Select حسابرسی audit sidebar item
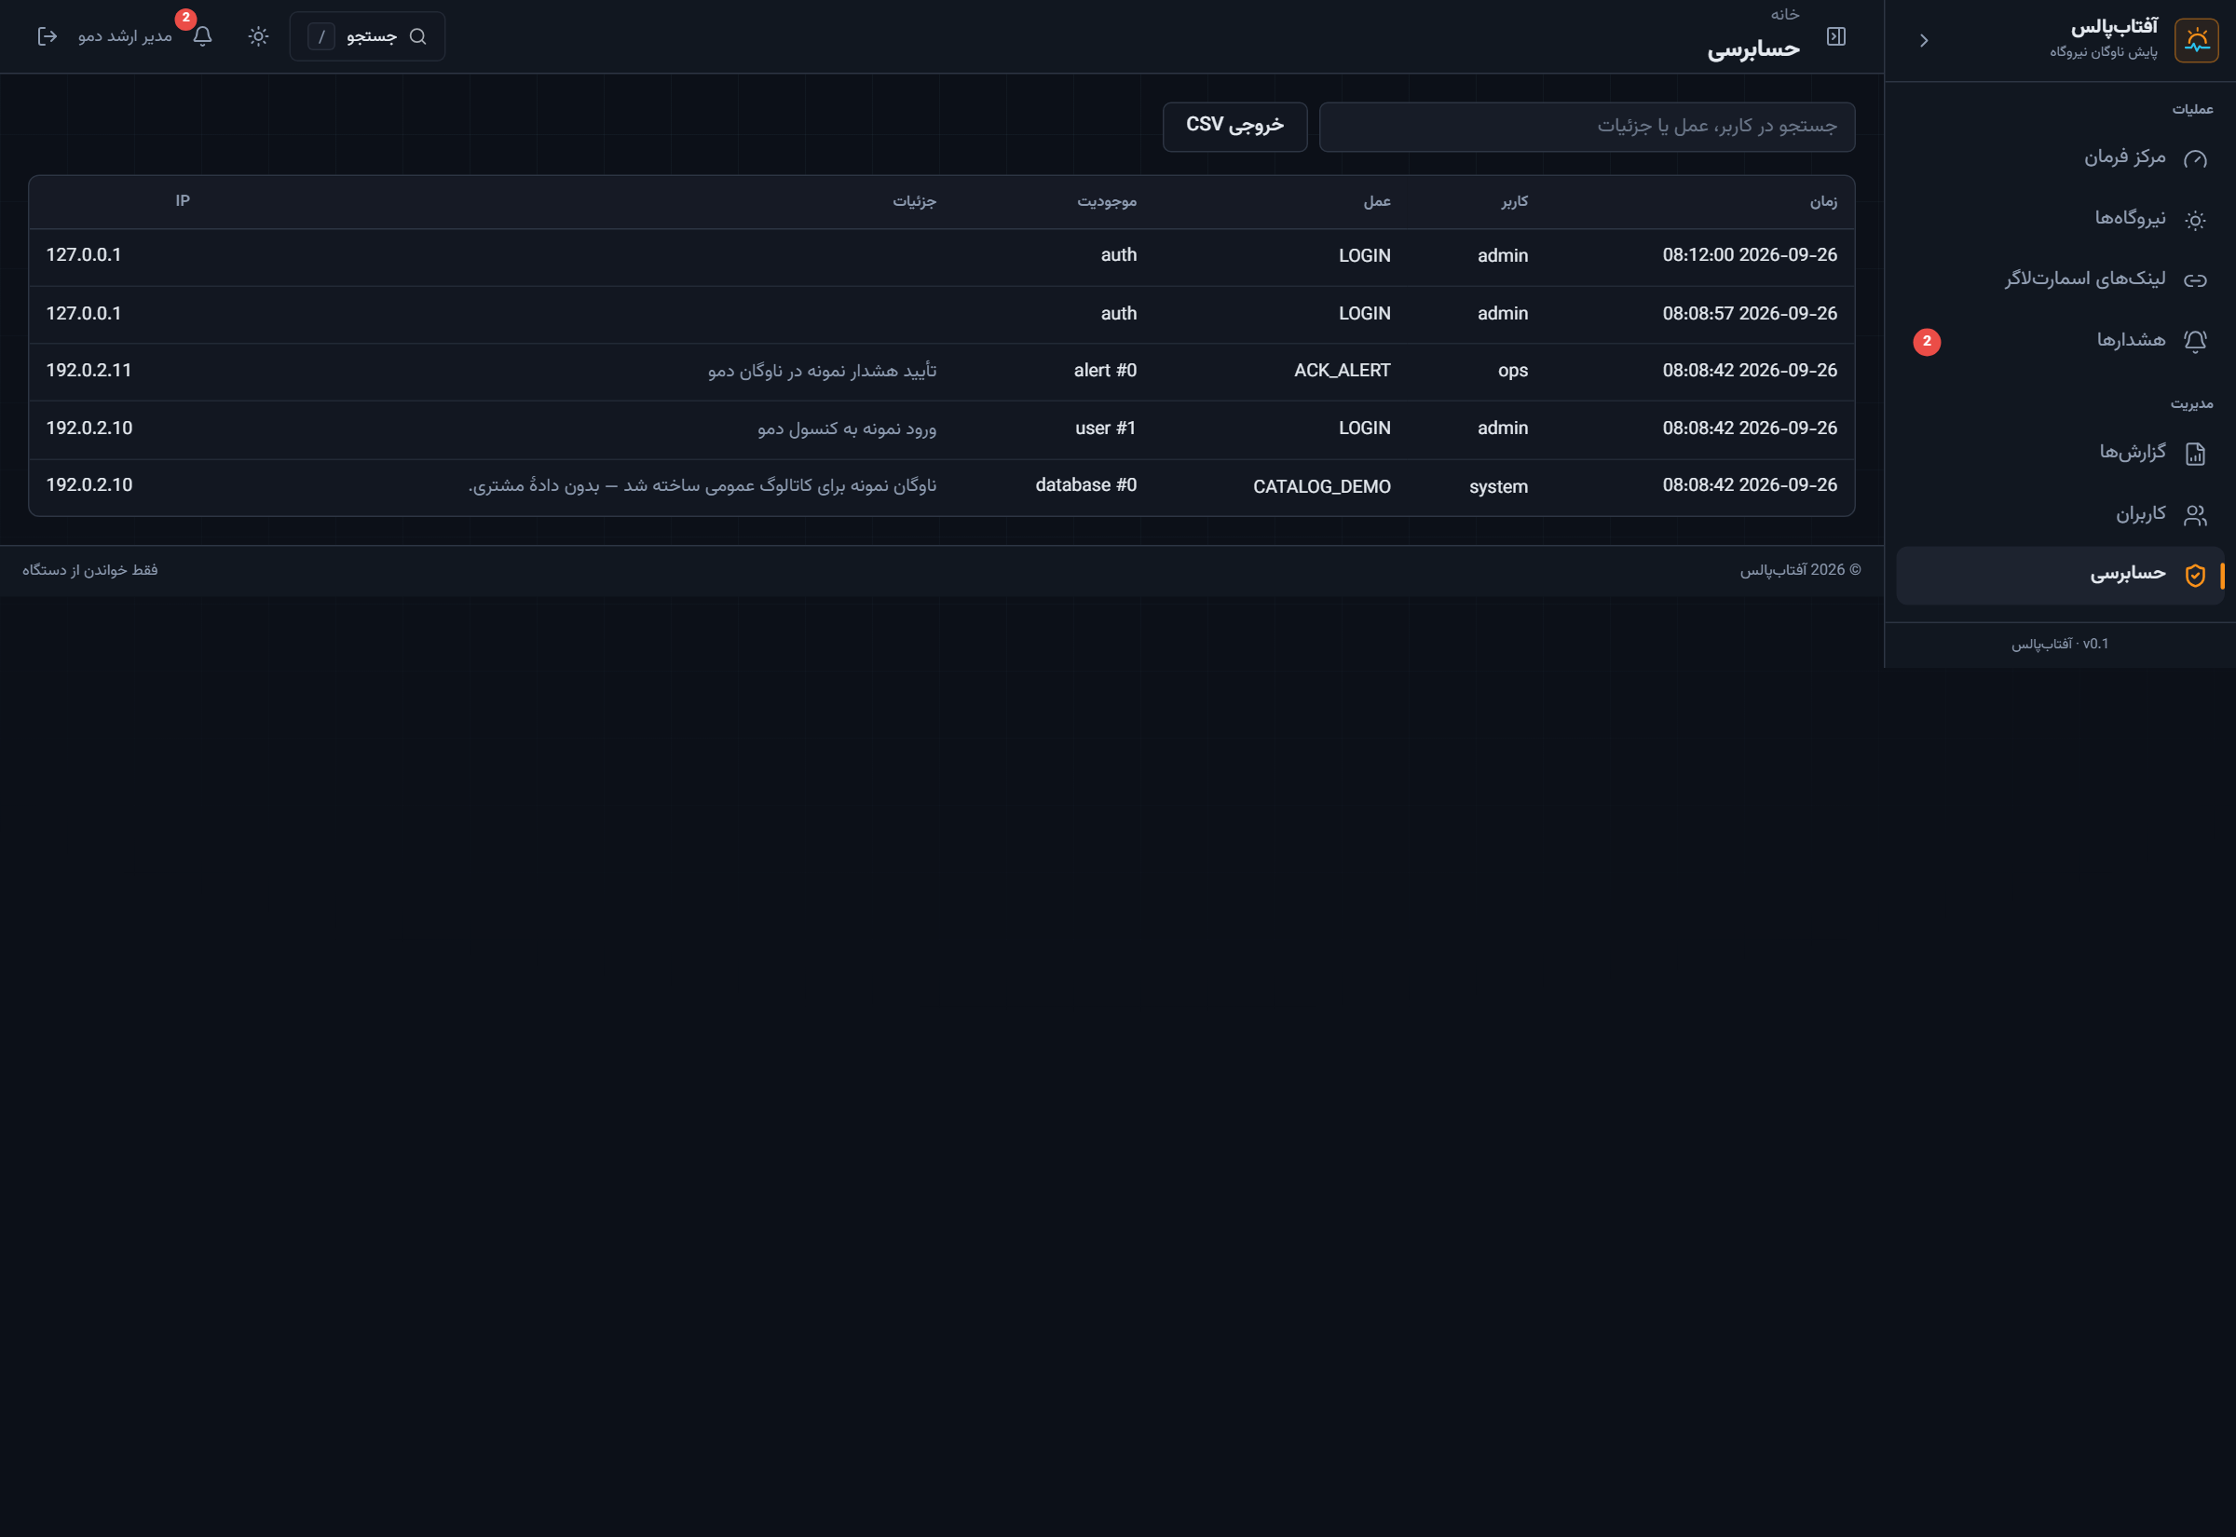 pos(2060,575)
